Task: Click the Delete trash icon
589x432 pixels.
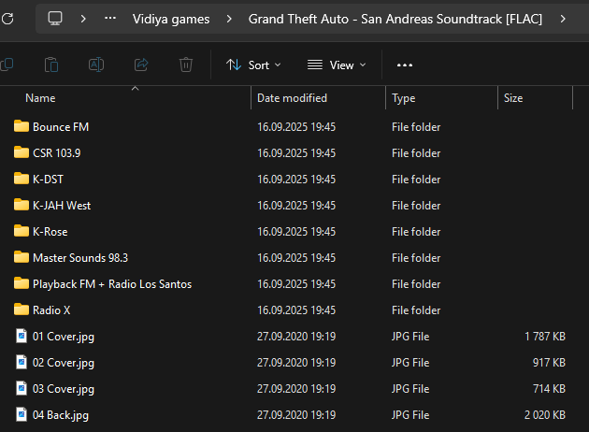Action: click(185, 65)
